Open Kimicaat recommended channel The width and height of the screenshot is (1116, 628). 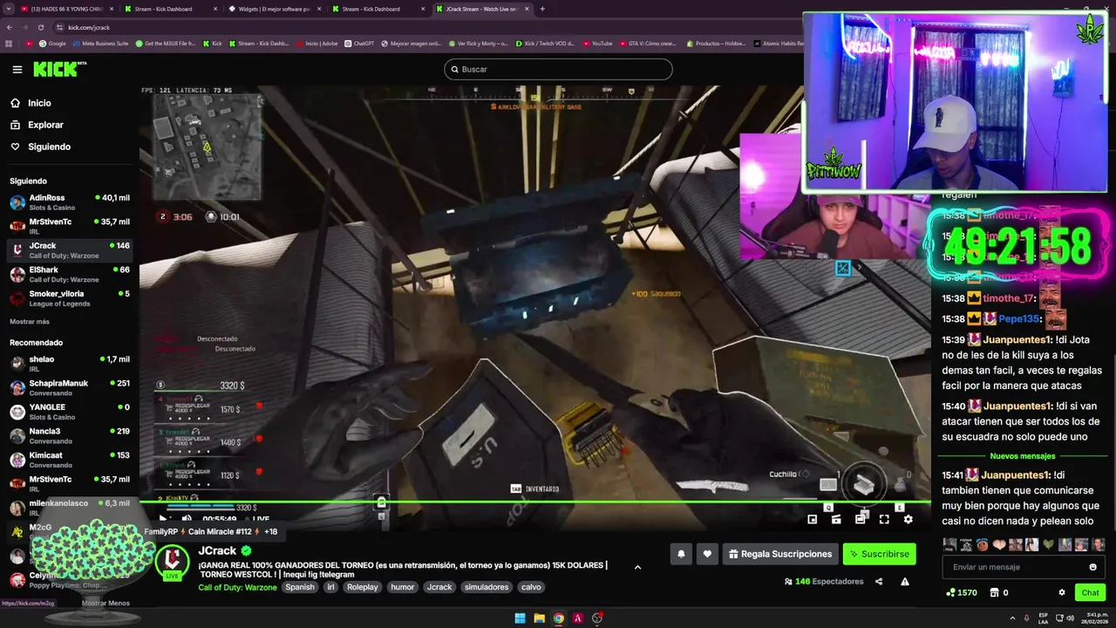69,460
